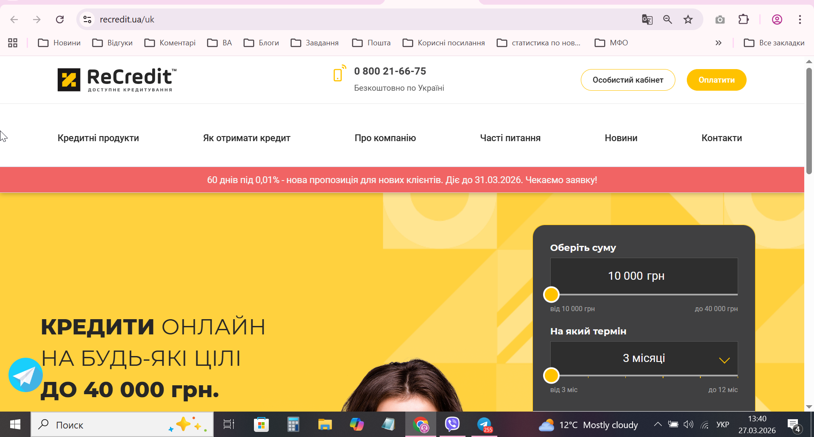Viewport: 814px width, 437px height.
Task: Open the notification center icon
Action: pos(794,425)
